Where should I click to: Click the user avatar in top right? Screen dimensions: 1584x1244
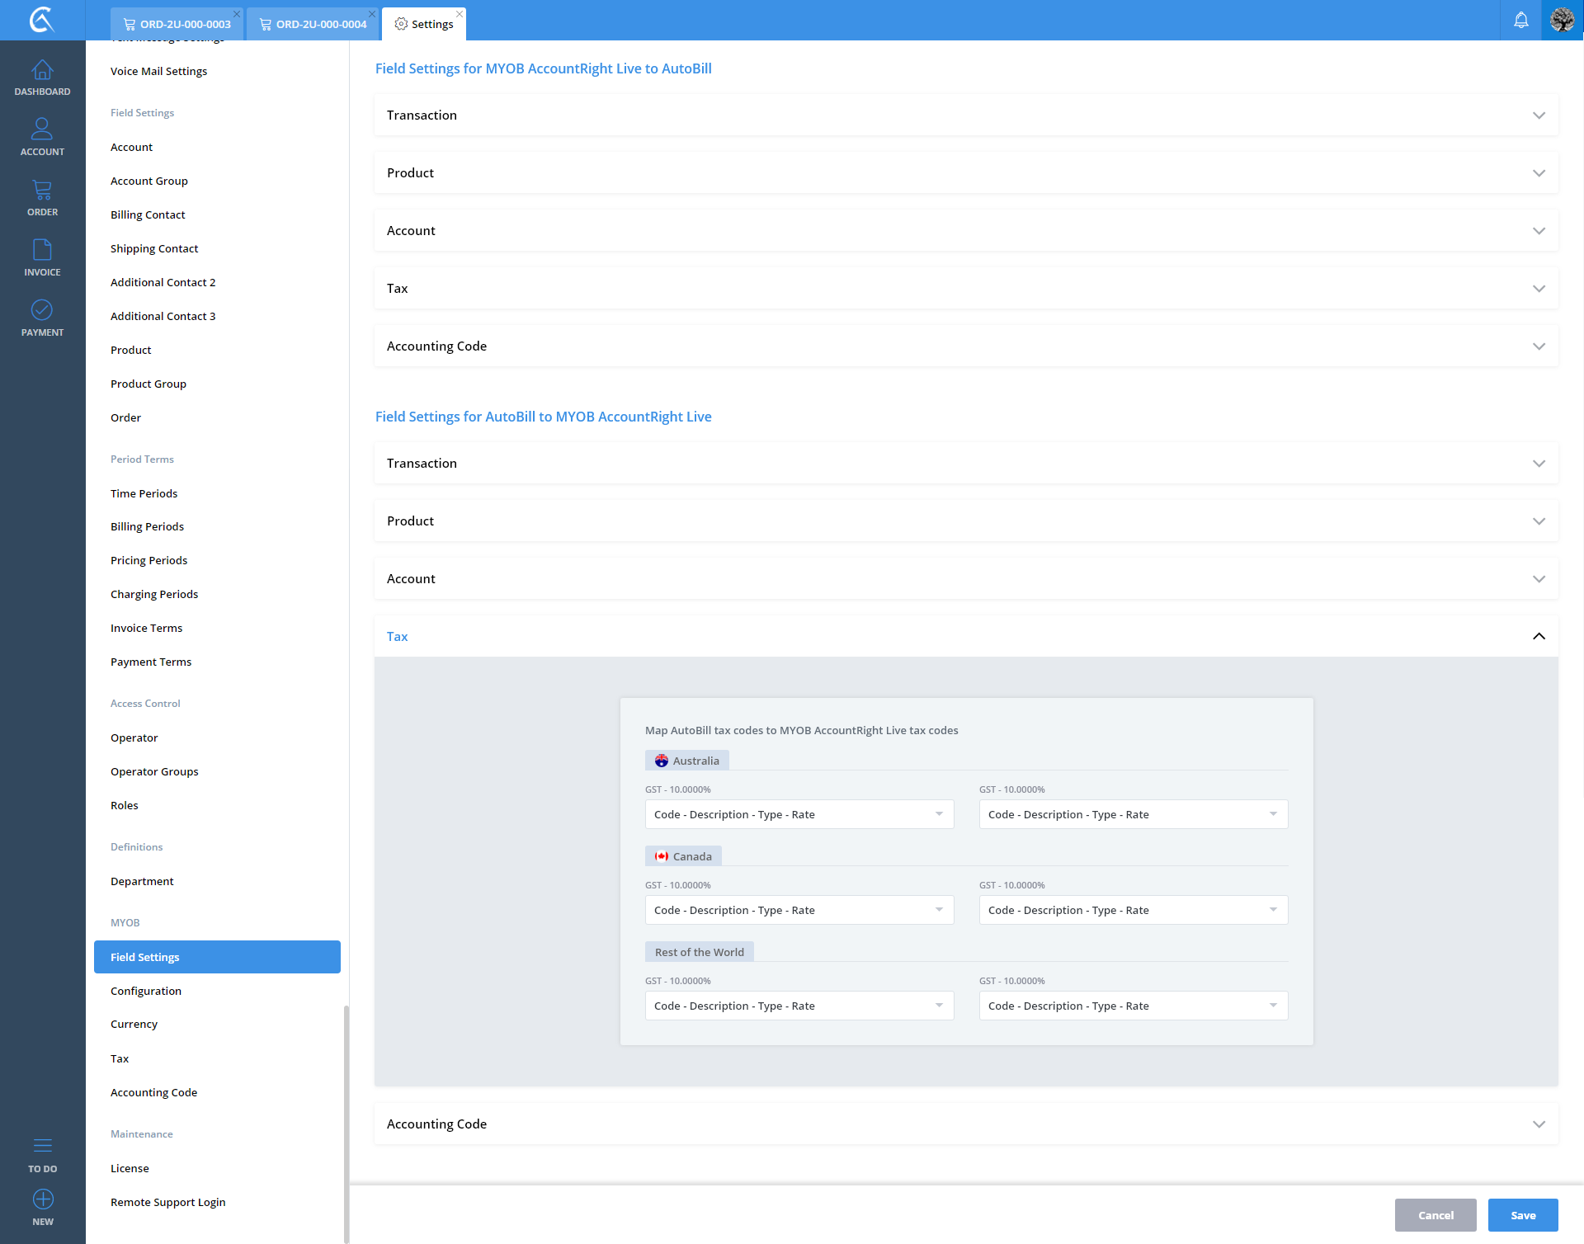[1562, 20]
